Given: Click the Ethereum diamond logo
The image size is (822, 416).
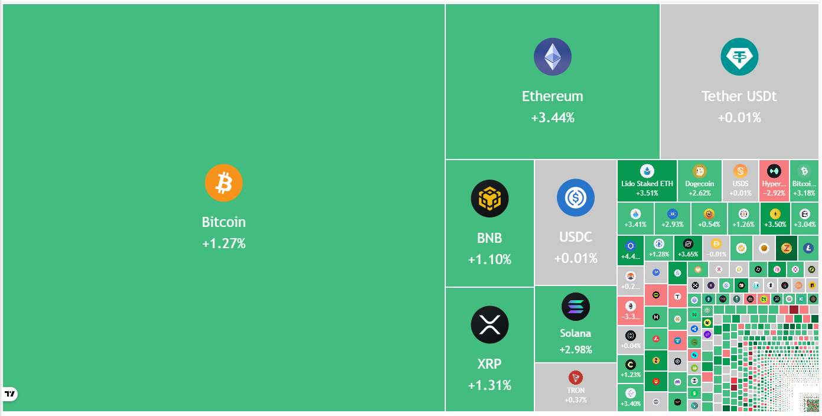Looking at the screenshot, I should (x=552, y=57).
